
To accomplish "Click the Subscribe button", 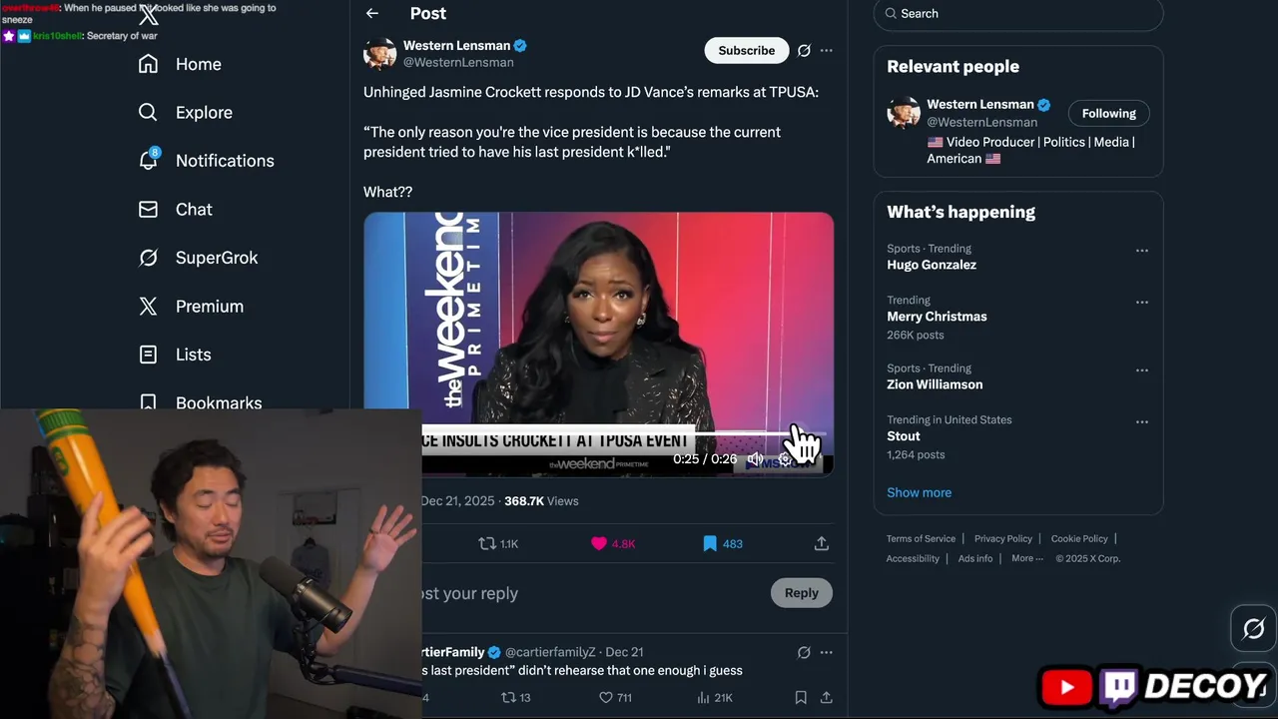I will (746, 50).
